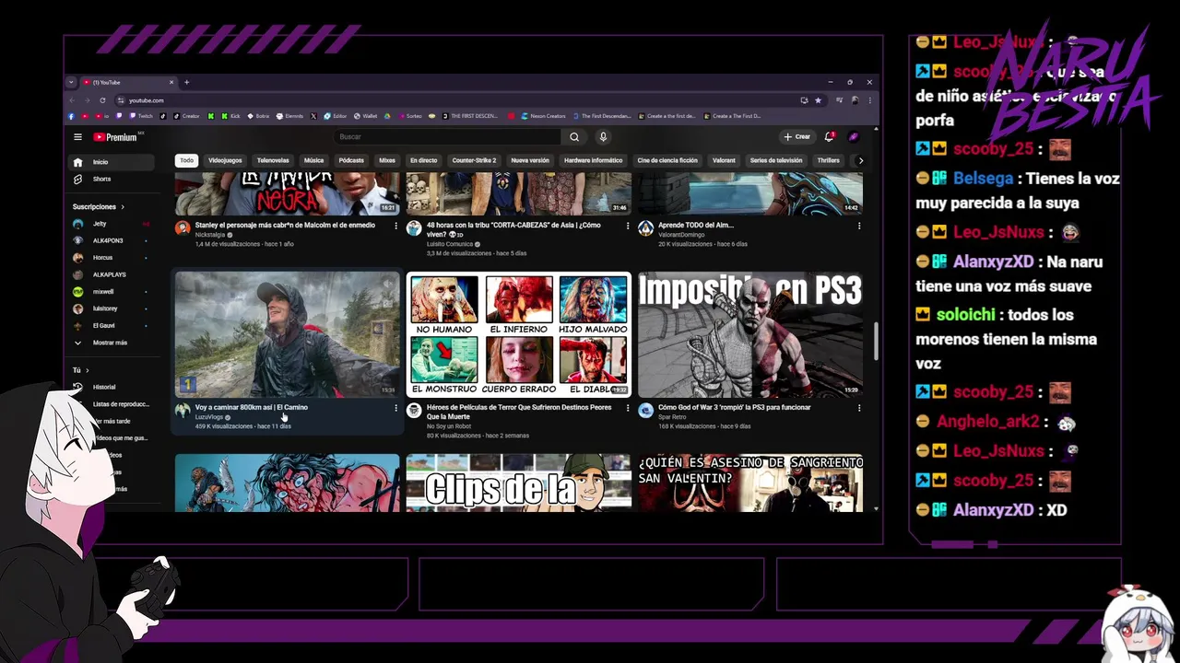
Task: Bookmark this page with star icon
Action: tap(818, 100)
